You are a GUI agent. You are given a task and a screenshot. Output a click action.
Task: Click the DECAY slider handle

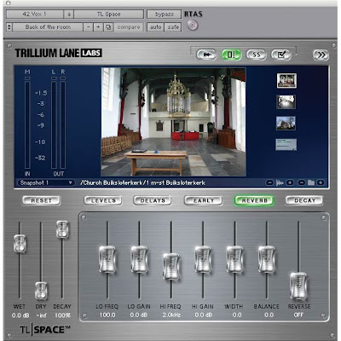62,229
